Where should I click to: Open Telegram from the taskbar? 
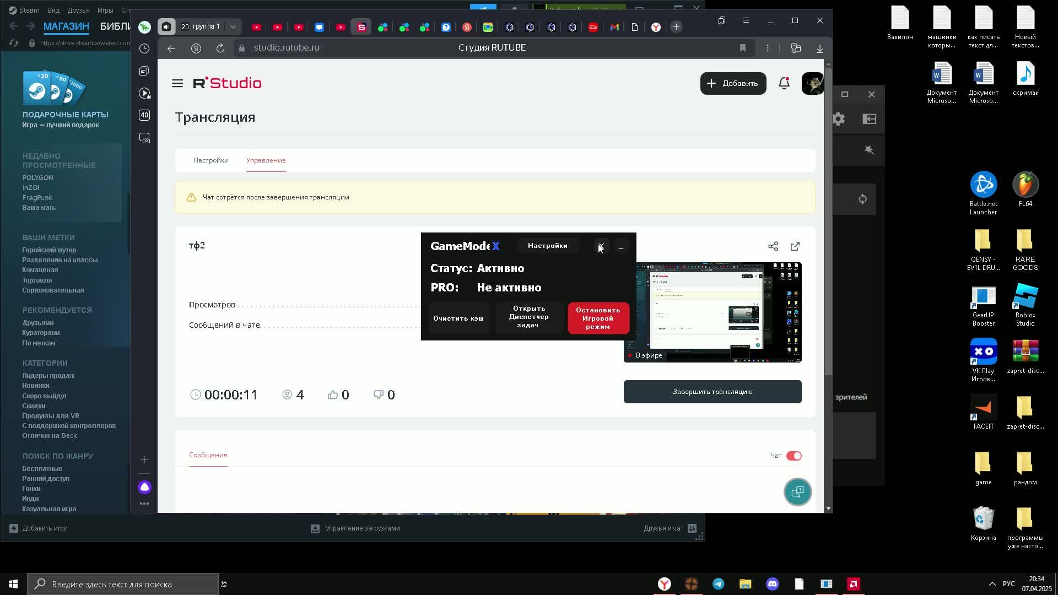[718, 584]
